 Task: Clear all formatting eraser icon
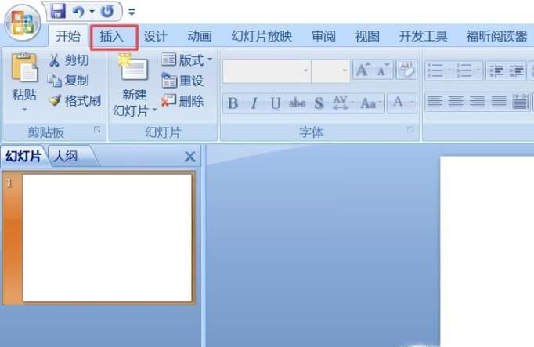coord(406,70)
